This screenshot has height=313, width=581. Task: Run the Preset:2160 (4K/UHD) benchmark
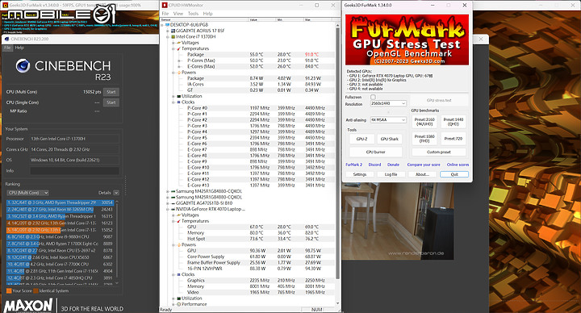pyautogui.click(x=424, y=122)
